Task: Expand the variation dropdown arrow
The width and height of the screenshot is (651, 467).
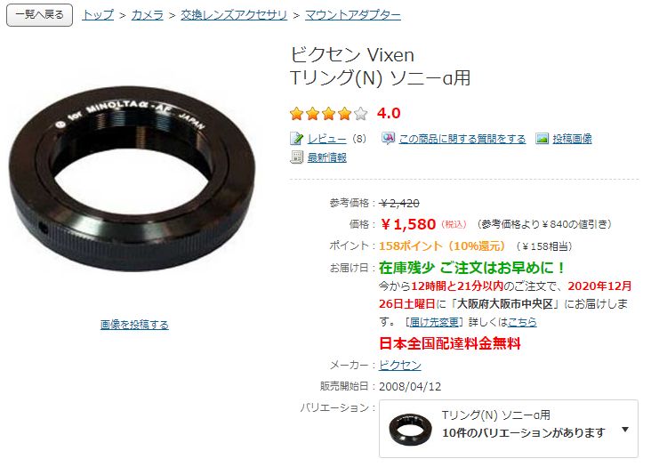Action: pos(625,430)
